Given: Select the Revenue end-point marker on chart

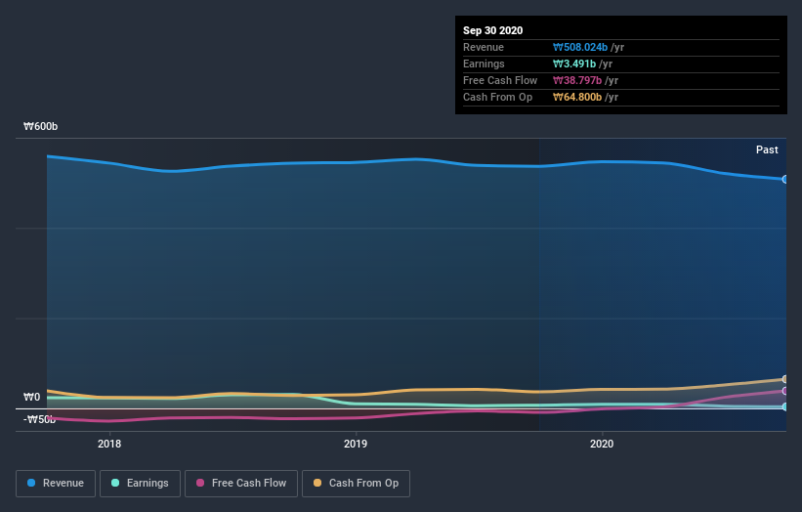Looking at the screenshot, I should pyautogui.click(x=785, y=179).
